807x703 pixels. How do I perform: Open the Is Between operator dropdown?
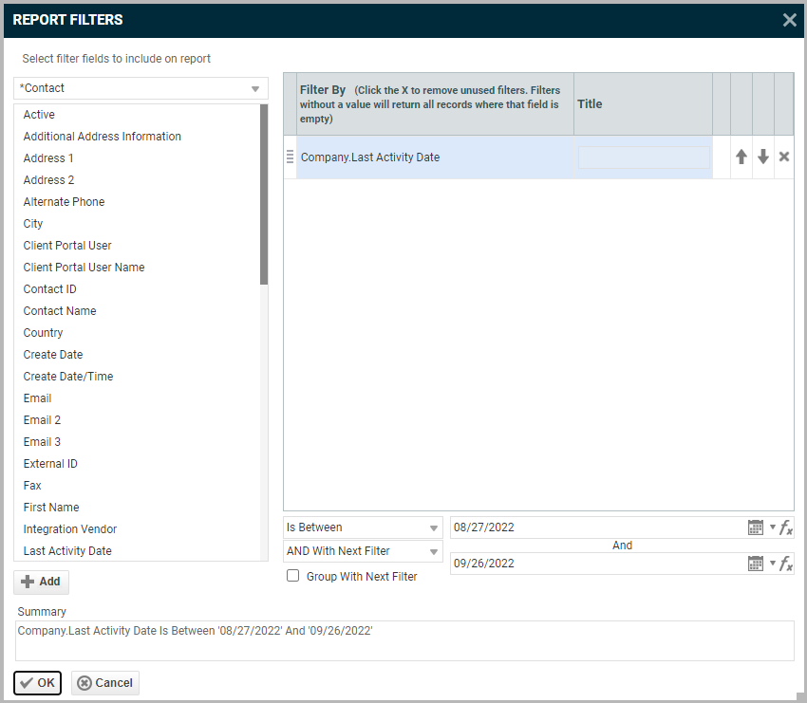click(363, 527)
